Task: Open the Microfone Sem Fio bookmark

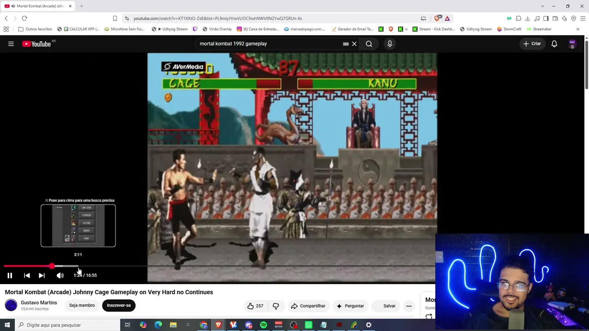Action: pyautogui.click(x=124, y=29)
